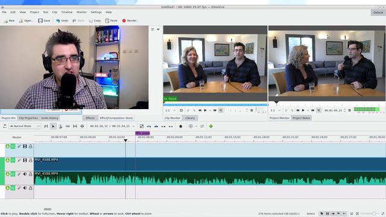Select the slip tool icon

click(x=75, y=126)
